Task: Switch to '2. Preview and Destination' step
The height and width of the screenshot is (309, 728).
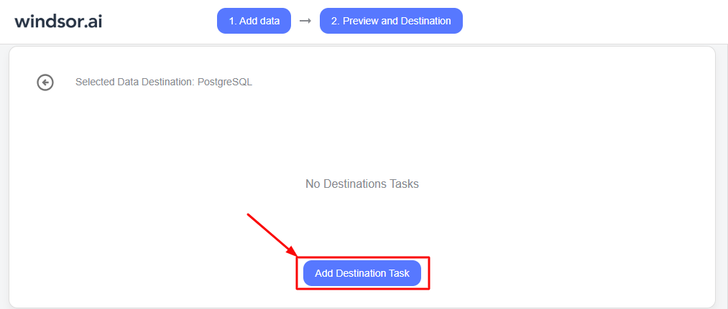Action: pyautogui.click(x=391, y=21)
